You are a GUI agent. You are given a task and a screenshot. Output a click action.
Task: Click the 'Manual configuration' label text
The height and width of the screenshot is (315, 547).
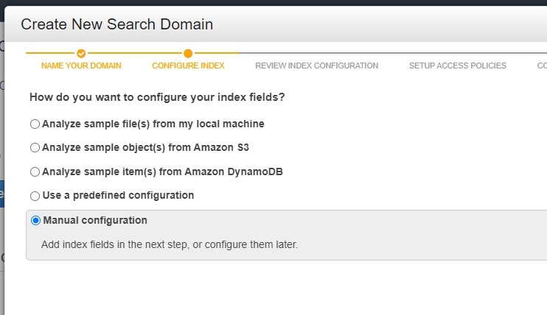(95, 220)
